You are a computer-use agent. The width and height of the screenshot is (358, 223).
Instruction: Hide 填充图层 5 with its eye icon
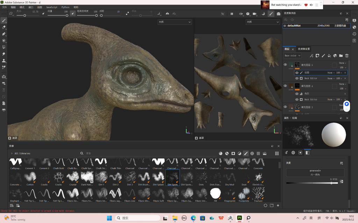point(285,65)
